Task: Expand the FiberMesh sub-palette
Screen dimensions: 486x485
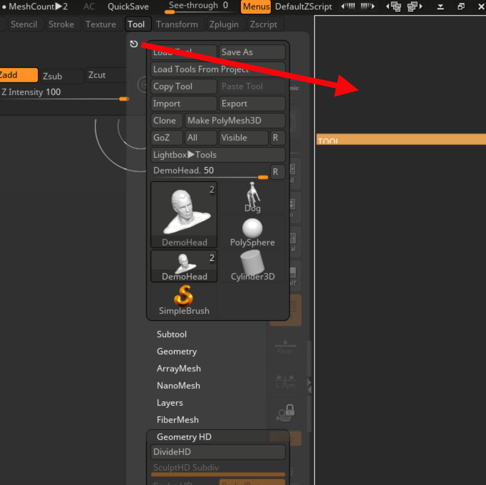Action: (x=178, y=419)
